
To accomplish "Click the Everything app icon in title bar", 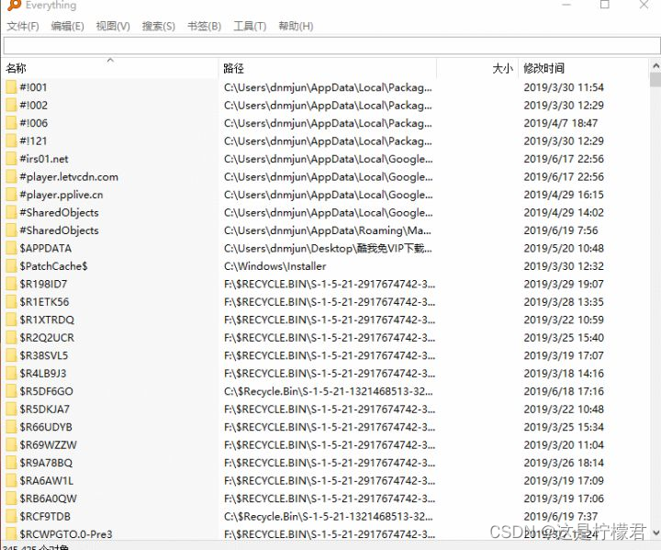I will pyautogui.click(x=14, y=6).
